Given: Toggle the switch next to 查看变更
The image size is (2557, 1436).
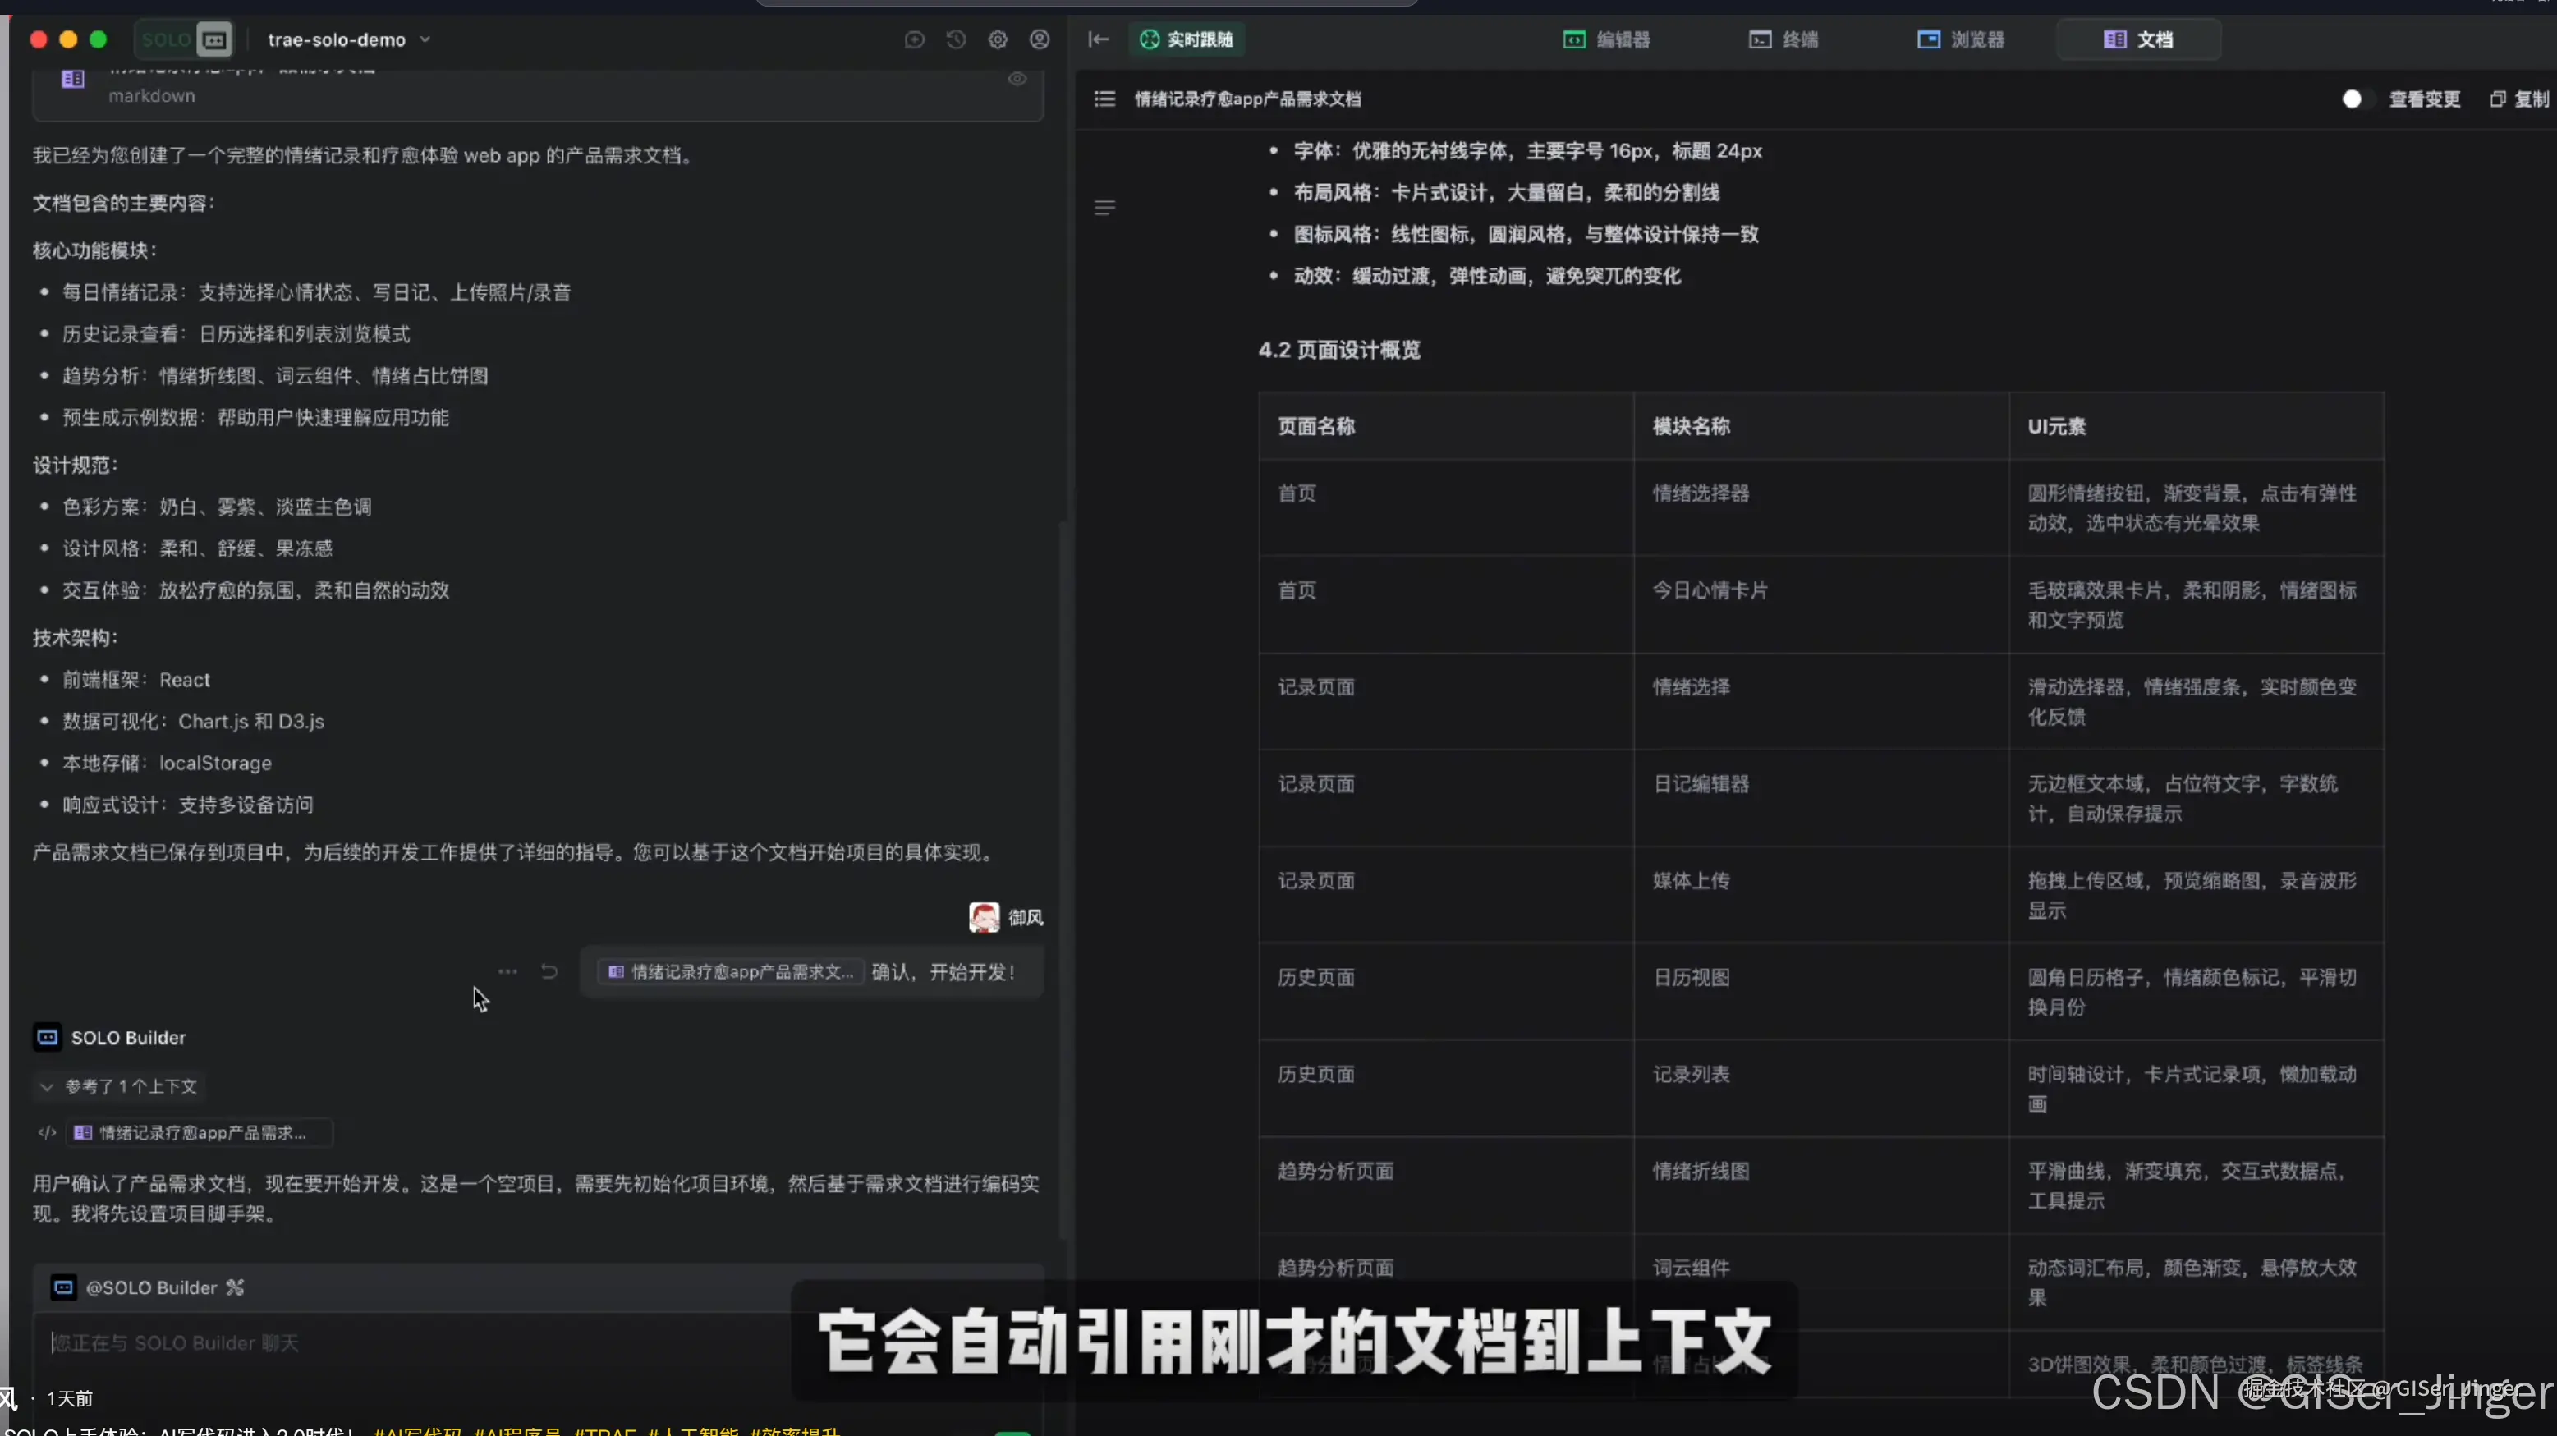Looking at the screenshot, I should point(2353,99).
